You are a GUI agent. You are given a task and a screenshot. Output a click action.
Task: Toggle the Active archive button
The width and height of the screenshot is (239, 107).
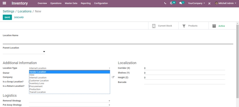219,26
